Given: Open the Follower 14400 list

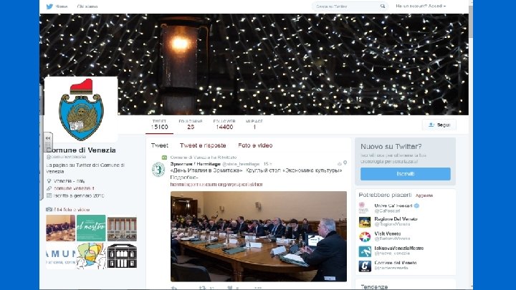Looking at the screenshot, I should tap(224, 125).
